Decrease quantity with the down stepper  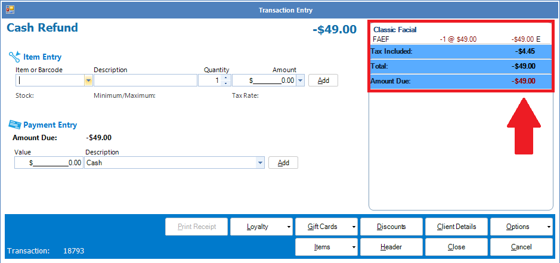click(x=225, y=83)
